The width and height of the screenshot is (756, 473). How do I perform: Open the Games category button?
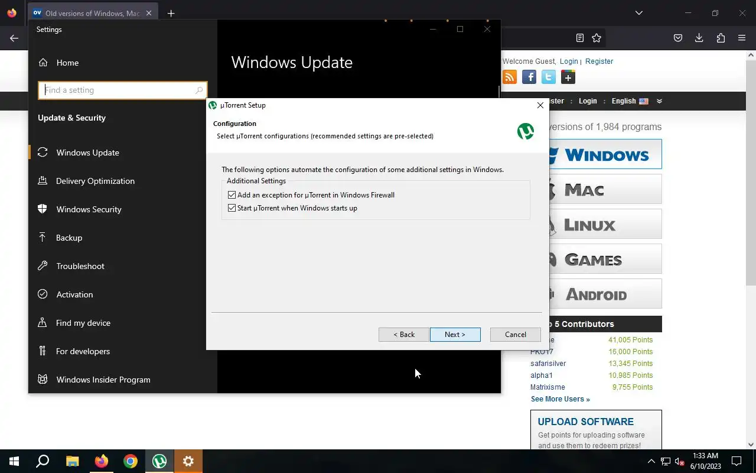coord(605,259)
